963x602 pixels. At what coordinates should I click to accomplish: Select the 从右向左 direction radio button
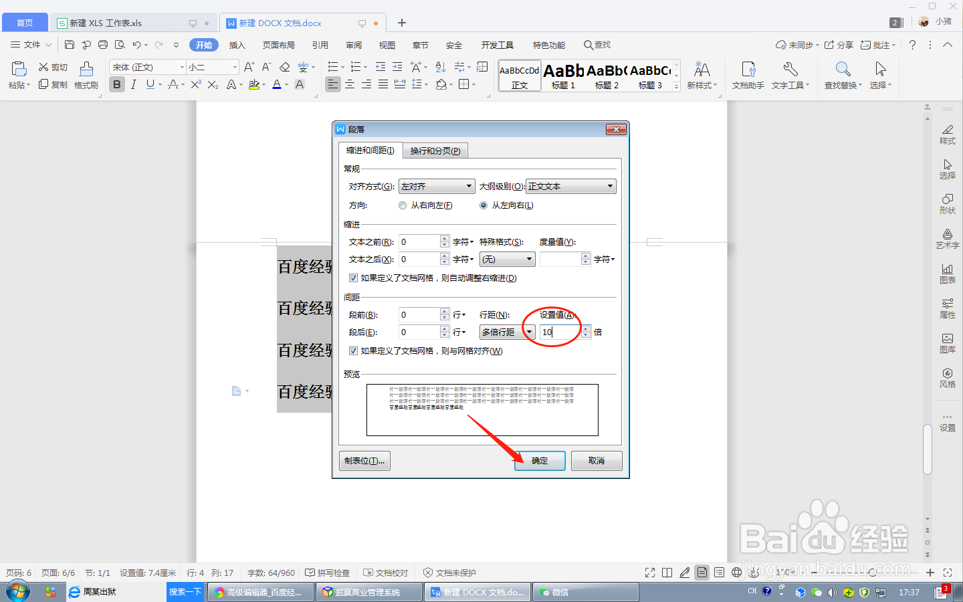pyautogui.click(x=403, y=205)
